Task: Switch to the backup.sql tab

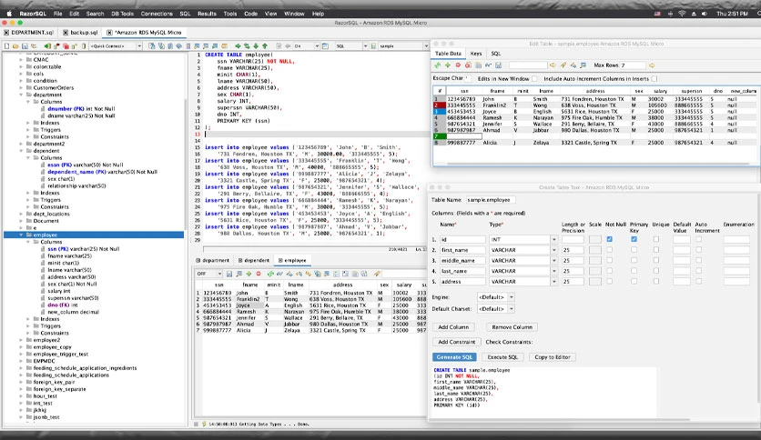Action: [80, 33]
